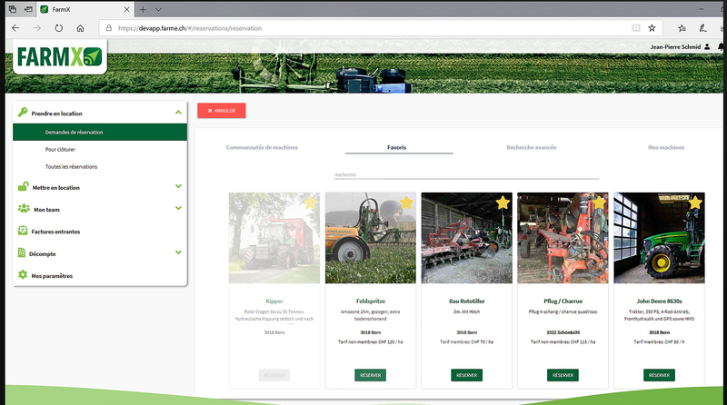The height and width of the screenshot is (405, 727).
Task: Click the browser refresh icon
Action: (58, 28)
